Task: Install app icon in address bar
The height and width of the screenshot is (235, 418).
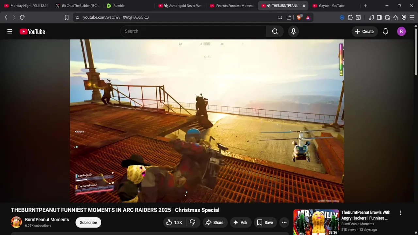Action: pos(280,17)
